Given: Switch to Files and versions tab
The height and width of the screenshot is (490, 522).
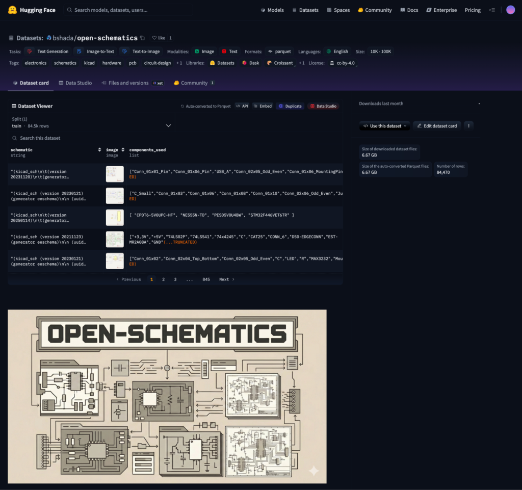Looking at the screenshot, I should click(x=128, y=83).
